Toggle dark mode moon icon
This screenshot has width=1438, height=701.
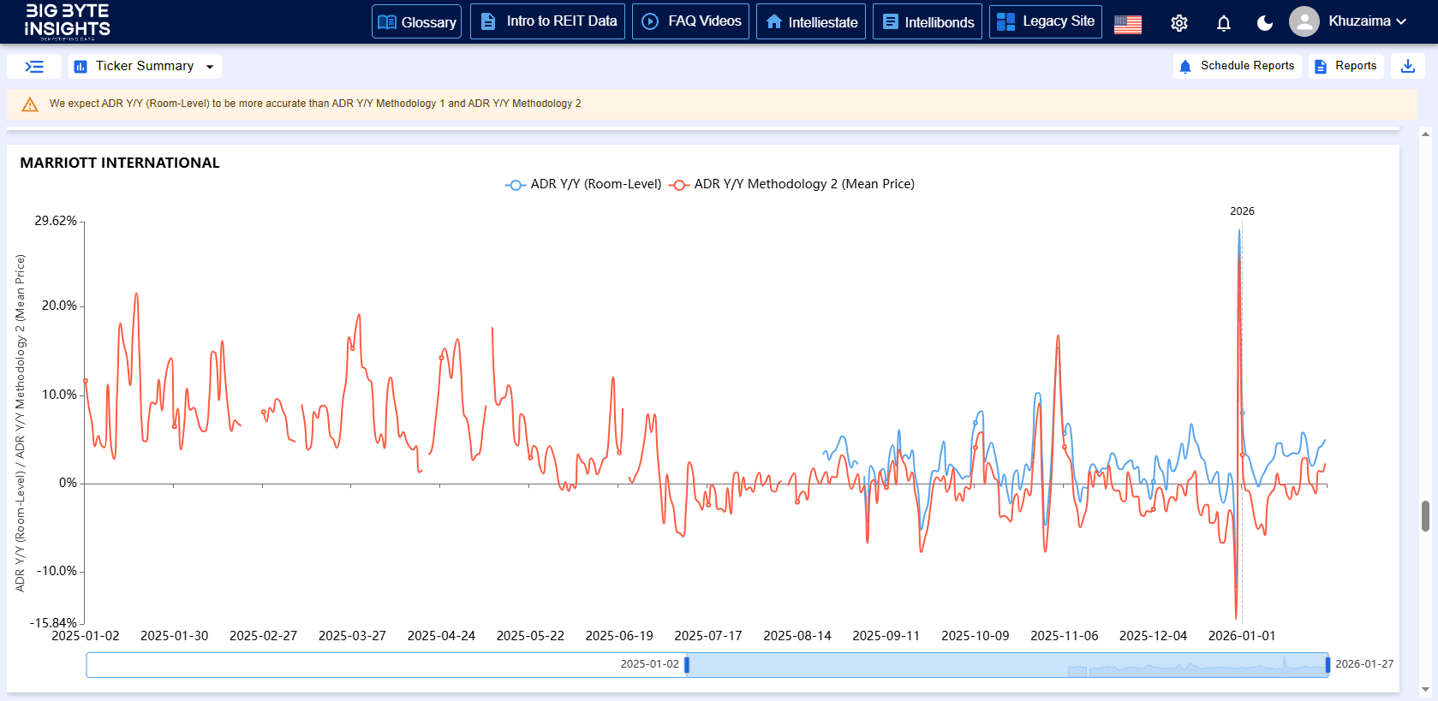pos(1265,23)
